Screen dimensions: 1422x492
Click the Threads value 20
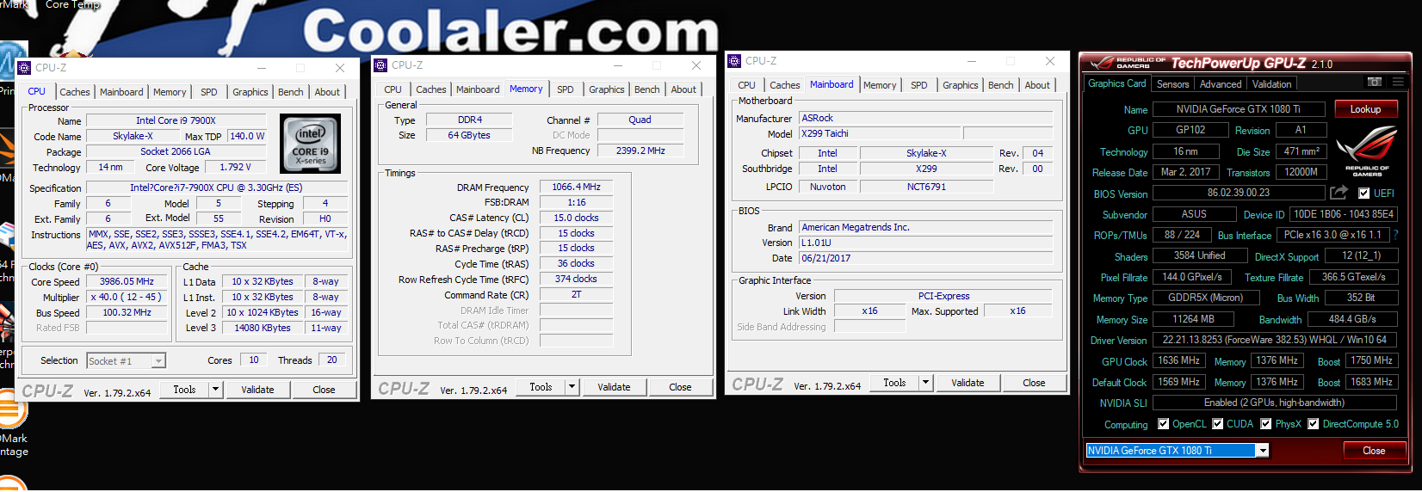click(331, 360)
